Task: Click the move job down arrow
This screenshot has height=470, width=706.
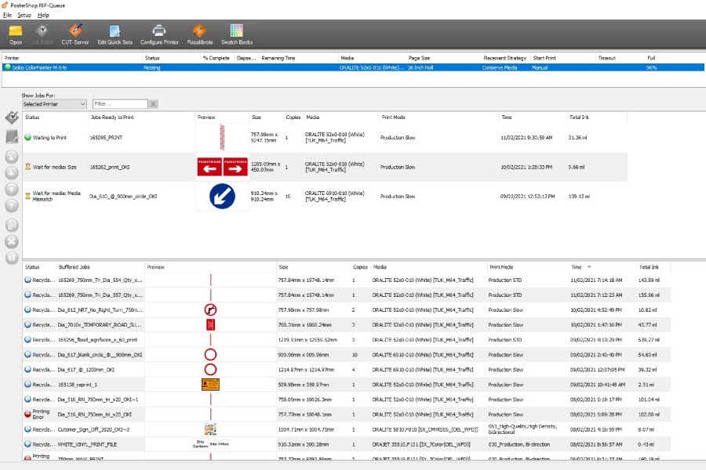Action: 12,189
